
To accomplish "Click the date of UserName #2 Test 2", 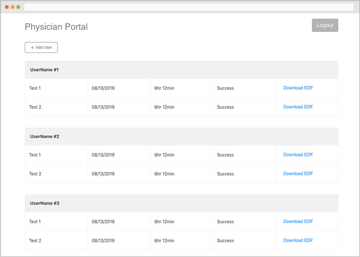I will click(103, 174).
